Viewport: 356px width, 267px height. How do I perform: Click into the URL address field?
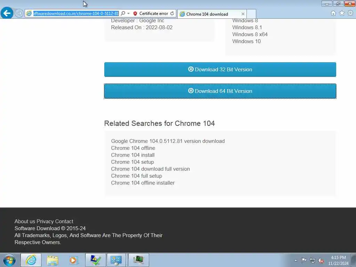(x=76, y=14)
